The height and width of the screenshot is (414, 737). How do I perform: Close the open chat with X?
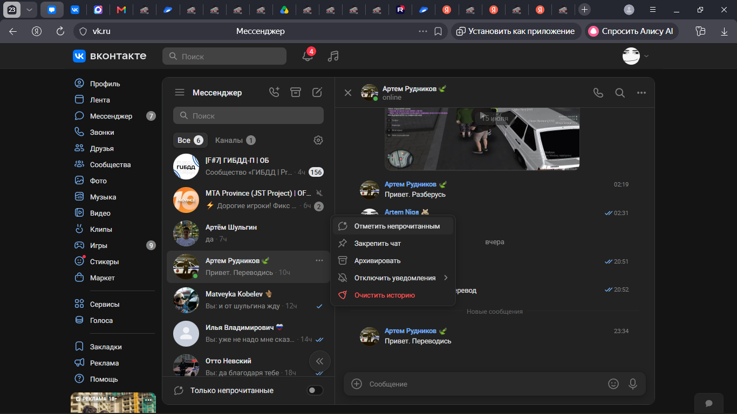(348, 93)
